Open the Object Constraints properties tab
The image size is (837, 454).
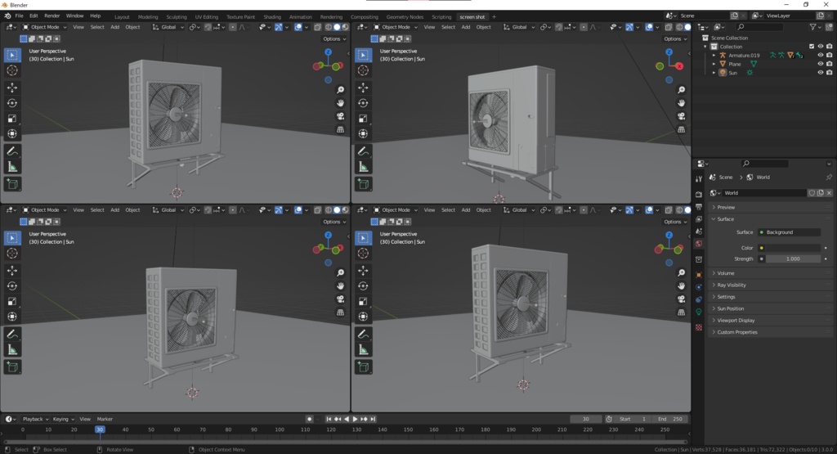click(x=699, y=299)
